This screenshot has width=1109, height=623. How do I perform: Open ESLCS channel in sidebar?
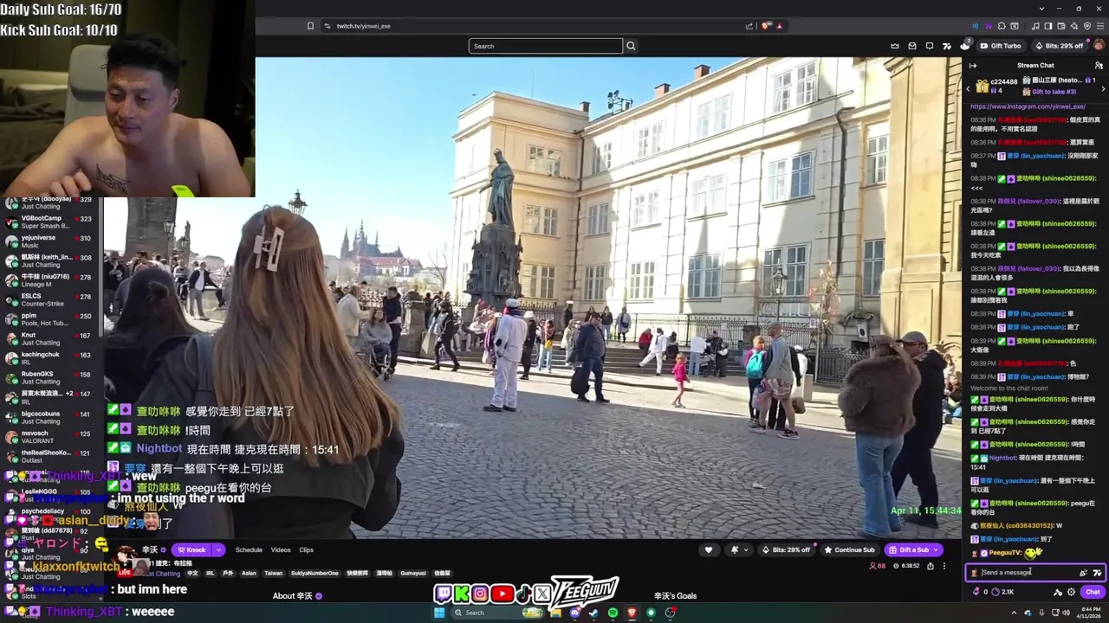pos(52,299)
